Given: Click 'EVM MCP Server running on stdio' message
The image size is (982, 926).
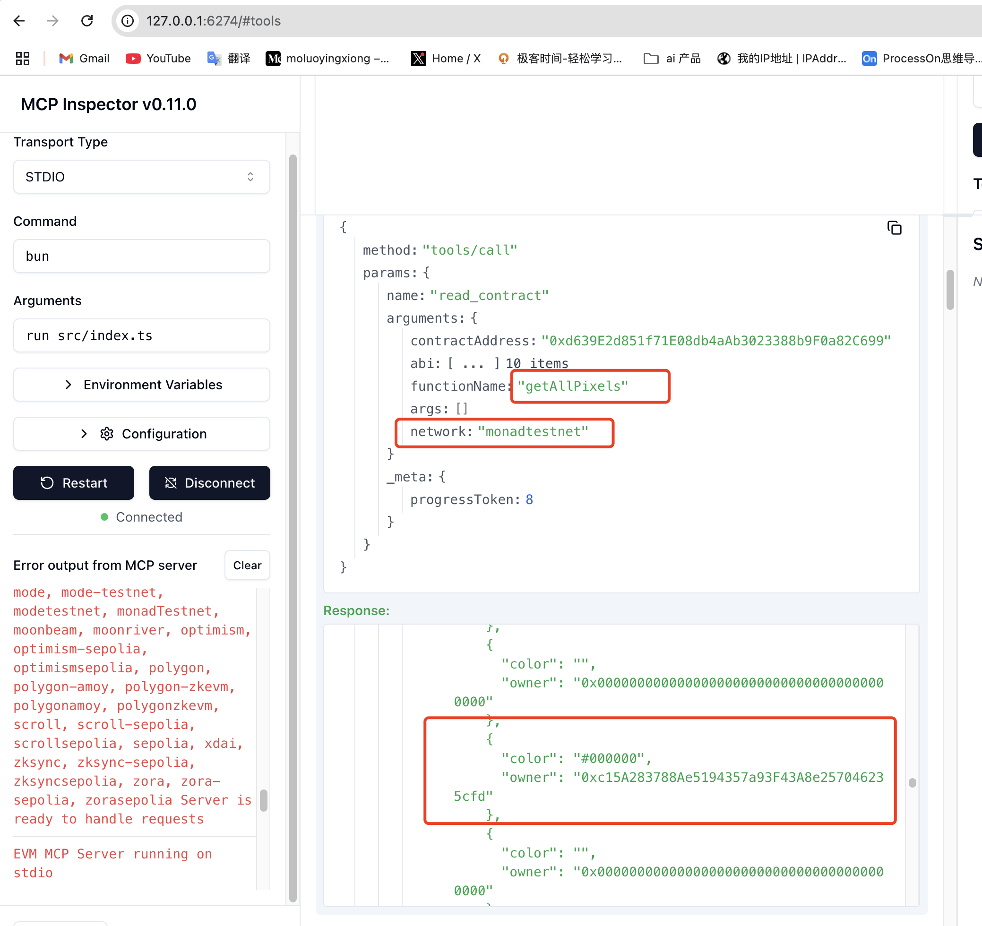Looking at the screenshot, I should (x=112, y=863).
